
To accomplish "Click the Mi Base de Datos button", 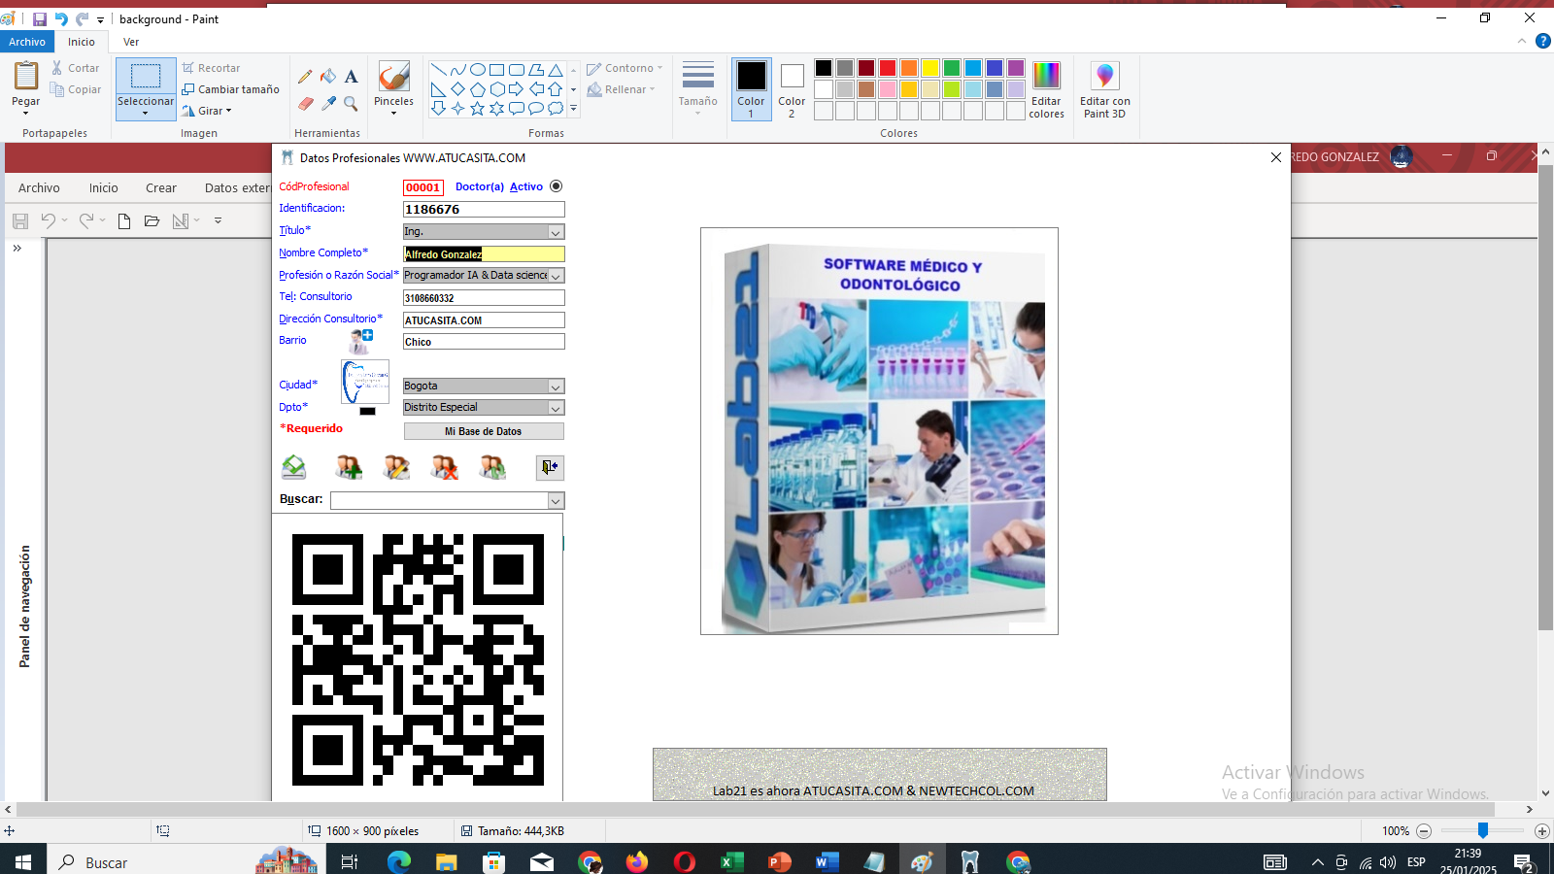I will [x=484, y=431].
